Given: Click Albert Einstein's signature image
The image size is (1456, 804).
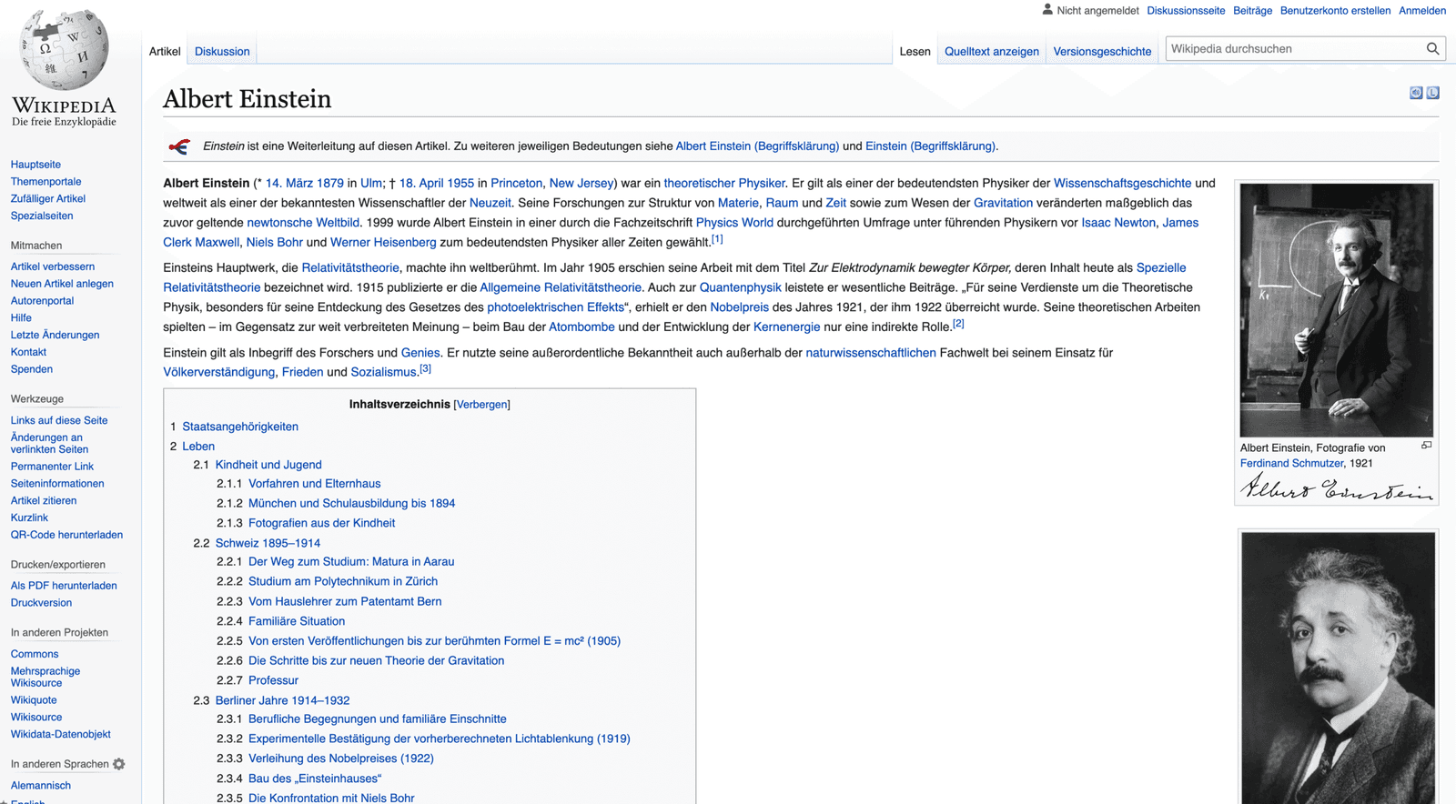Looking at the screenshot, I should click(1336, 488).
